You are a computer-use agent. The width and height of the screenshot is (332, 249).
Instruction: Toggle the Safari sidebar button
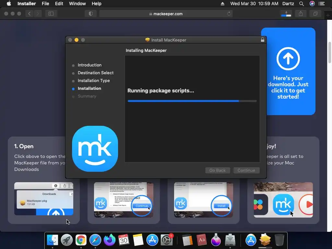click(x=51, y=14)
